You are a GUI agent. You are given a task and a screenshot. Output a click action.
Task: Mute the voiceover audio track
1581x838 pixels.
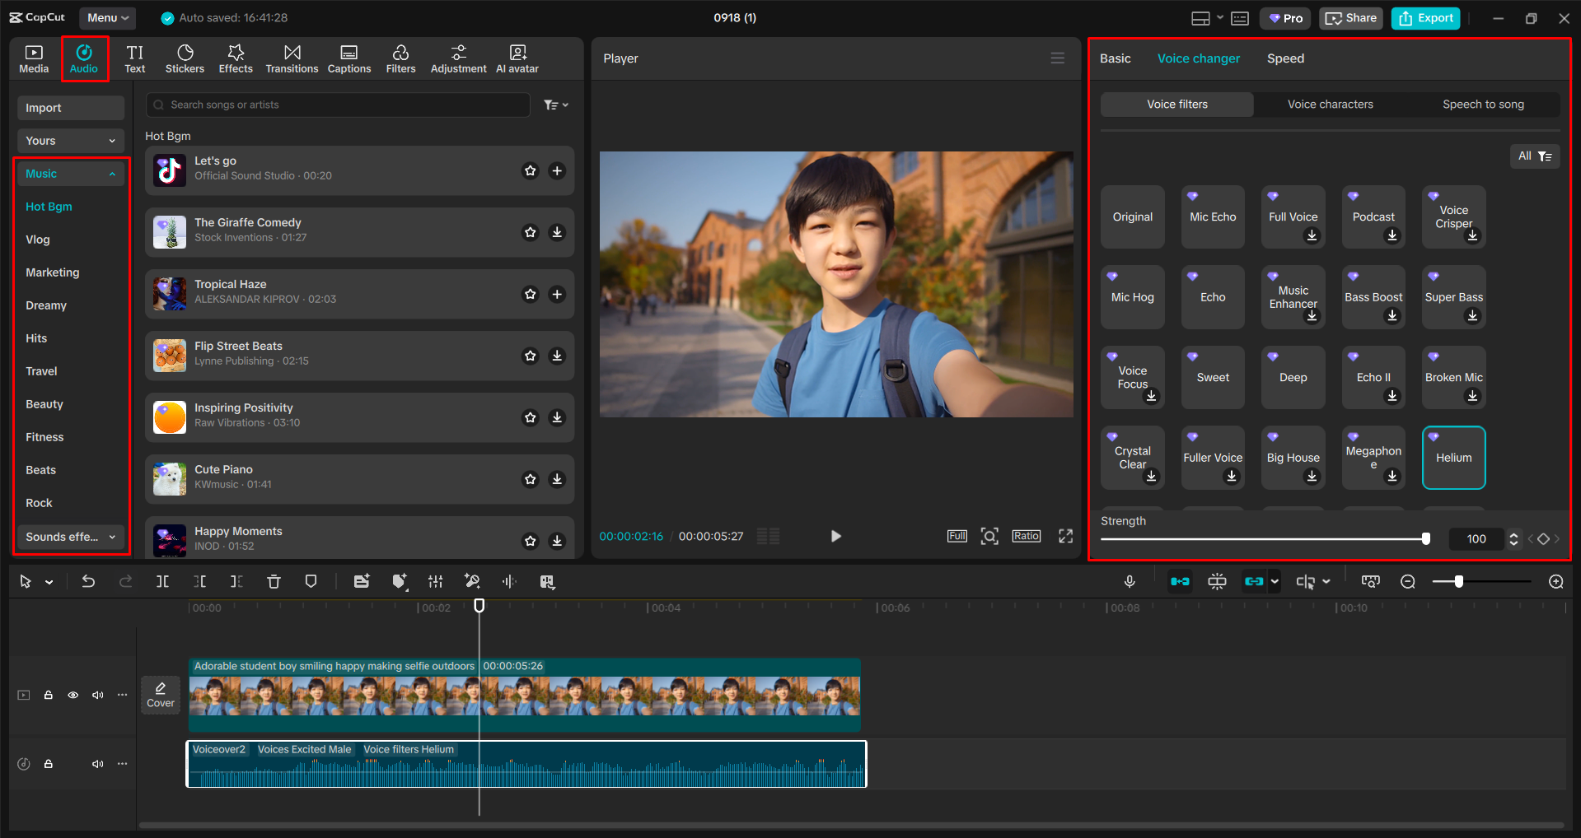coord(97,763)
